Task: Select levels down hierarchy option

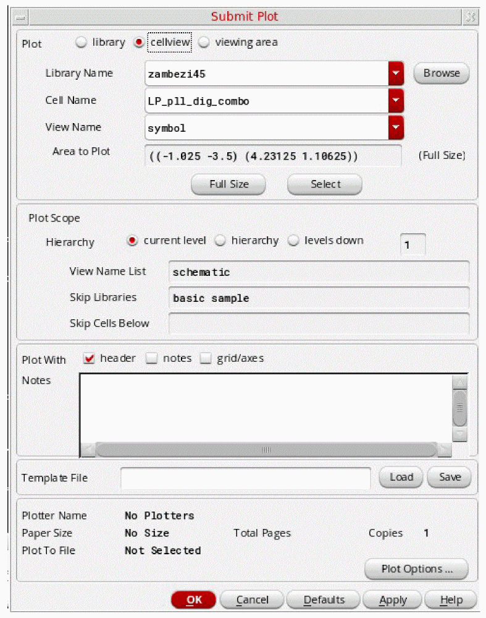Action: tap(293, 241)
